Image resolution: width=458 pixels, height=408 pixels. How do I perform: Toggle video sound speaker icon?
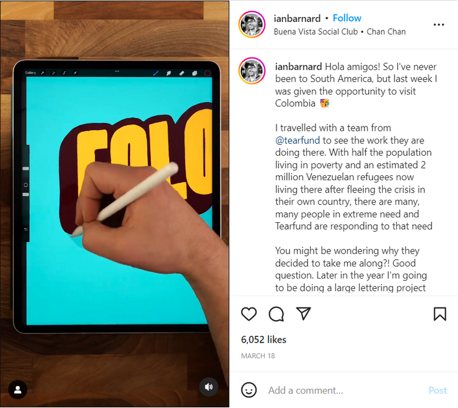pyautogui.click(x=209, y=387)
